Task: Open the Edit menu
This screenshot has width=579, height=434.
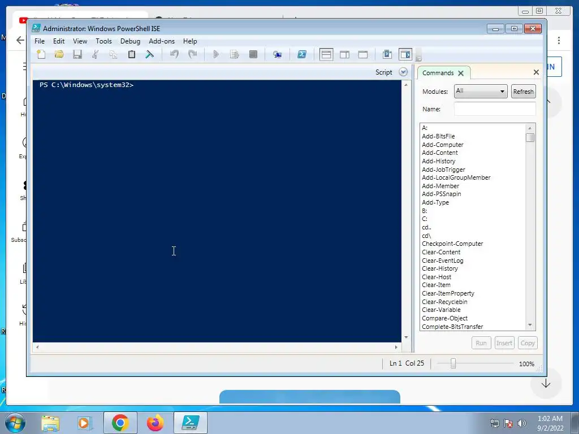Action: 59,41
